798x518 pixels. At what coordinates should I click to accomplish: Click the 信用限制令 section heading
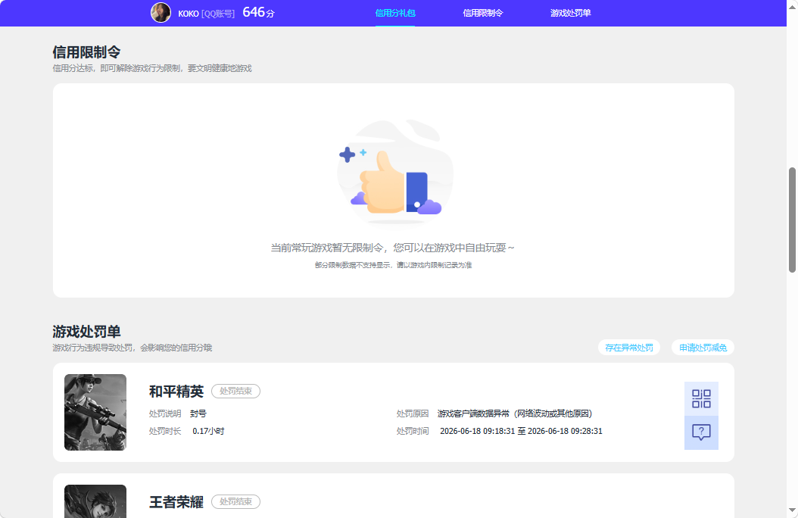pos(86,52)
